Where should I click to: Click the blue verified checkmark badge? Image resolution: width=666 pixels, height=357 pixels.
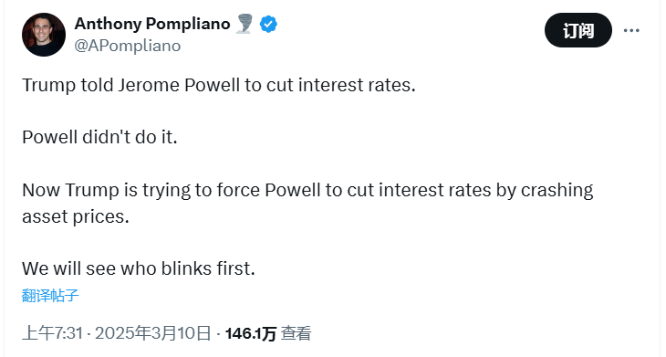pyautogui.click(x=268, y=24)
